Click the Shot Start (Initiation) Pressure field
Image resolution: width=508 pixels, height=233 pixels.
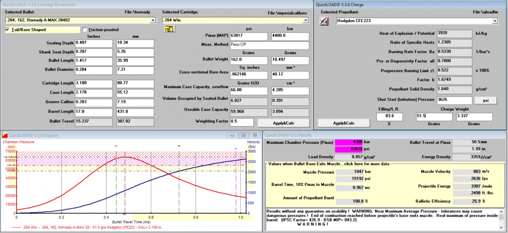[454, 100]
